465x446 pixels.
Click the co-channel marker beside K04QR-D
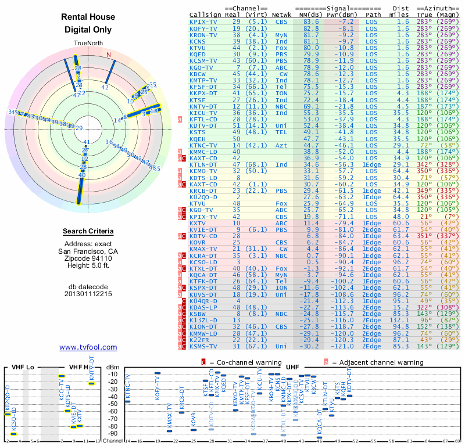(184, 301)
